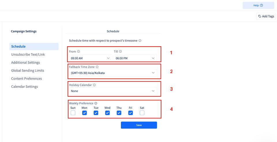Open the Fallback Time Zone dropdown
277x142 pixels.
click(113, 73)
